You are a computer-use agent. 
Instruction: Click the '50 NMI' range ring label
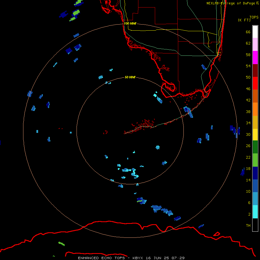click(130, 77)
